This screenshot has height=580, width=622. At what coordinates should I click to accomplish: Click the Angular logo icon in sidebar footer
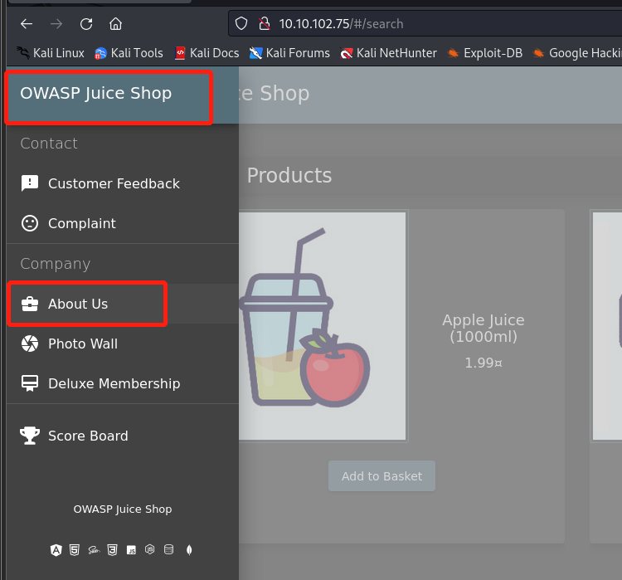tap(56, 549)
